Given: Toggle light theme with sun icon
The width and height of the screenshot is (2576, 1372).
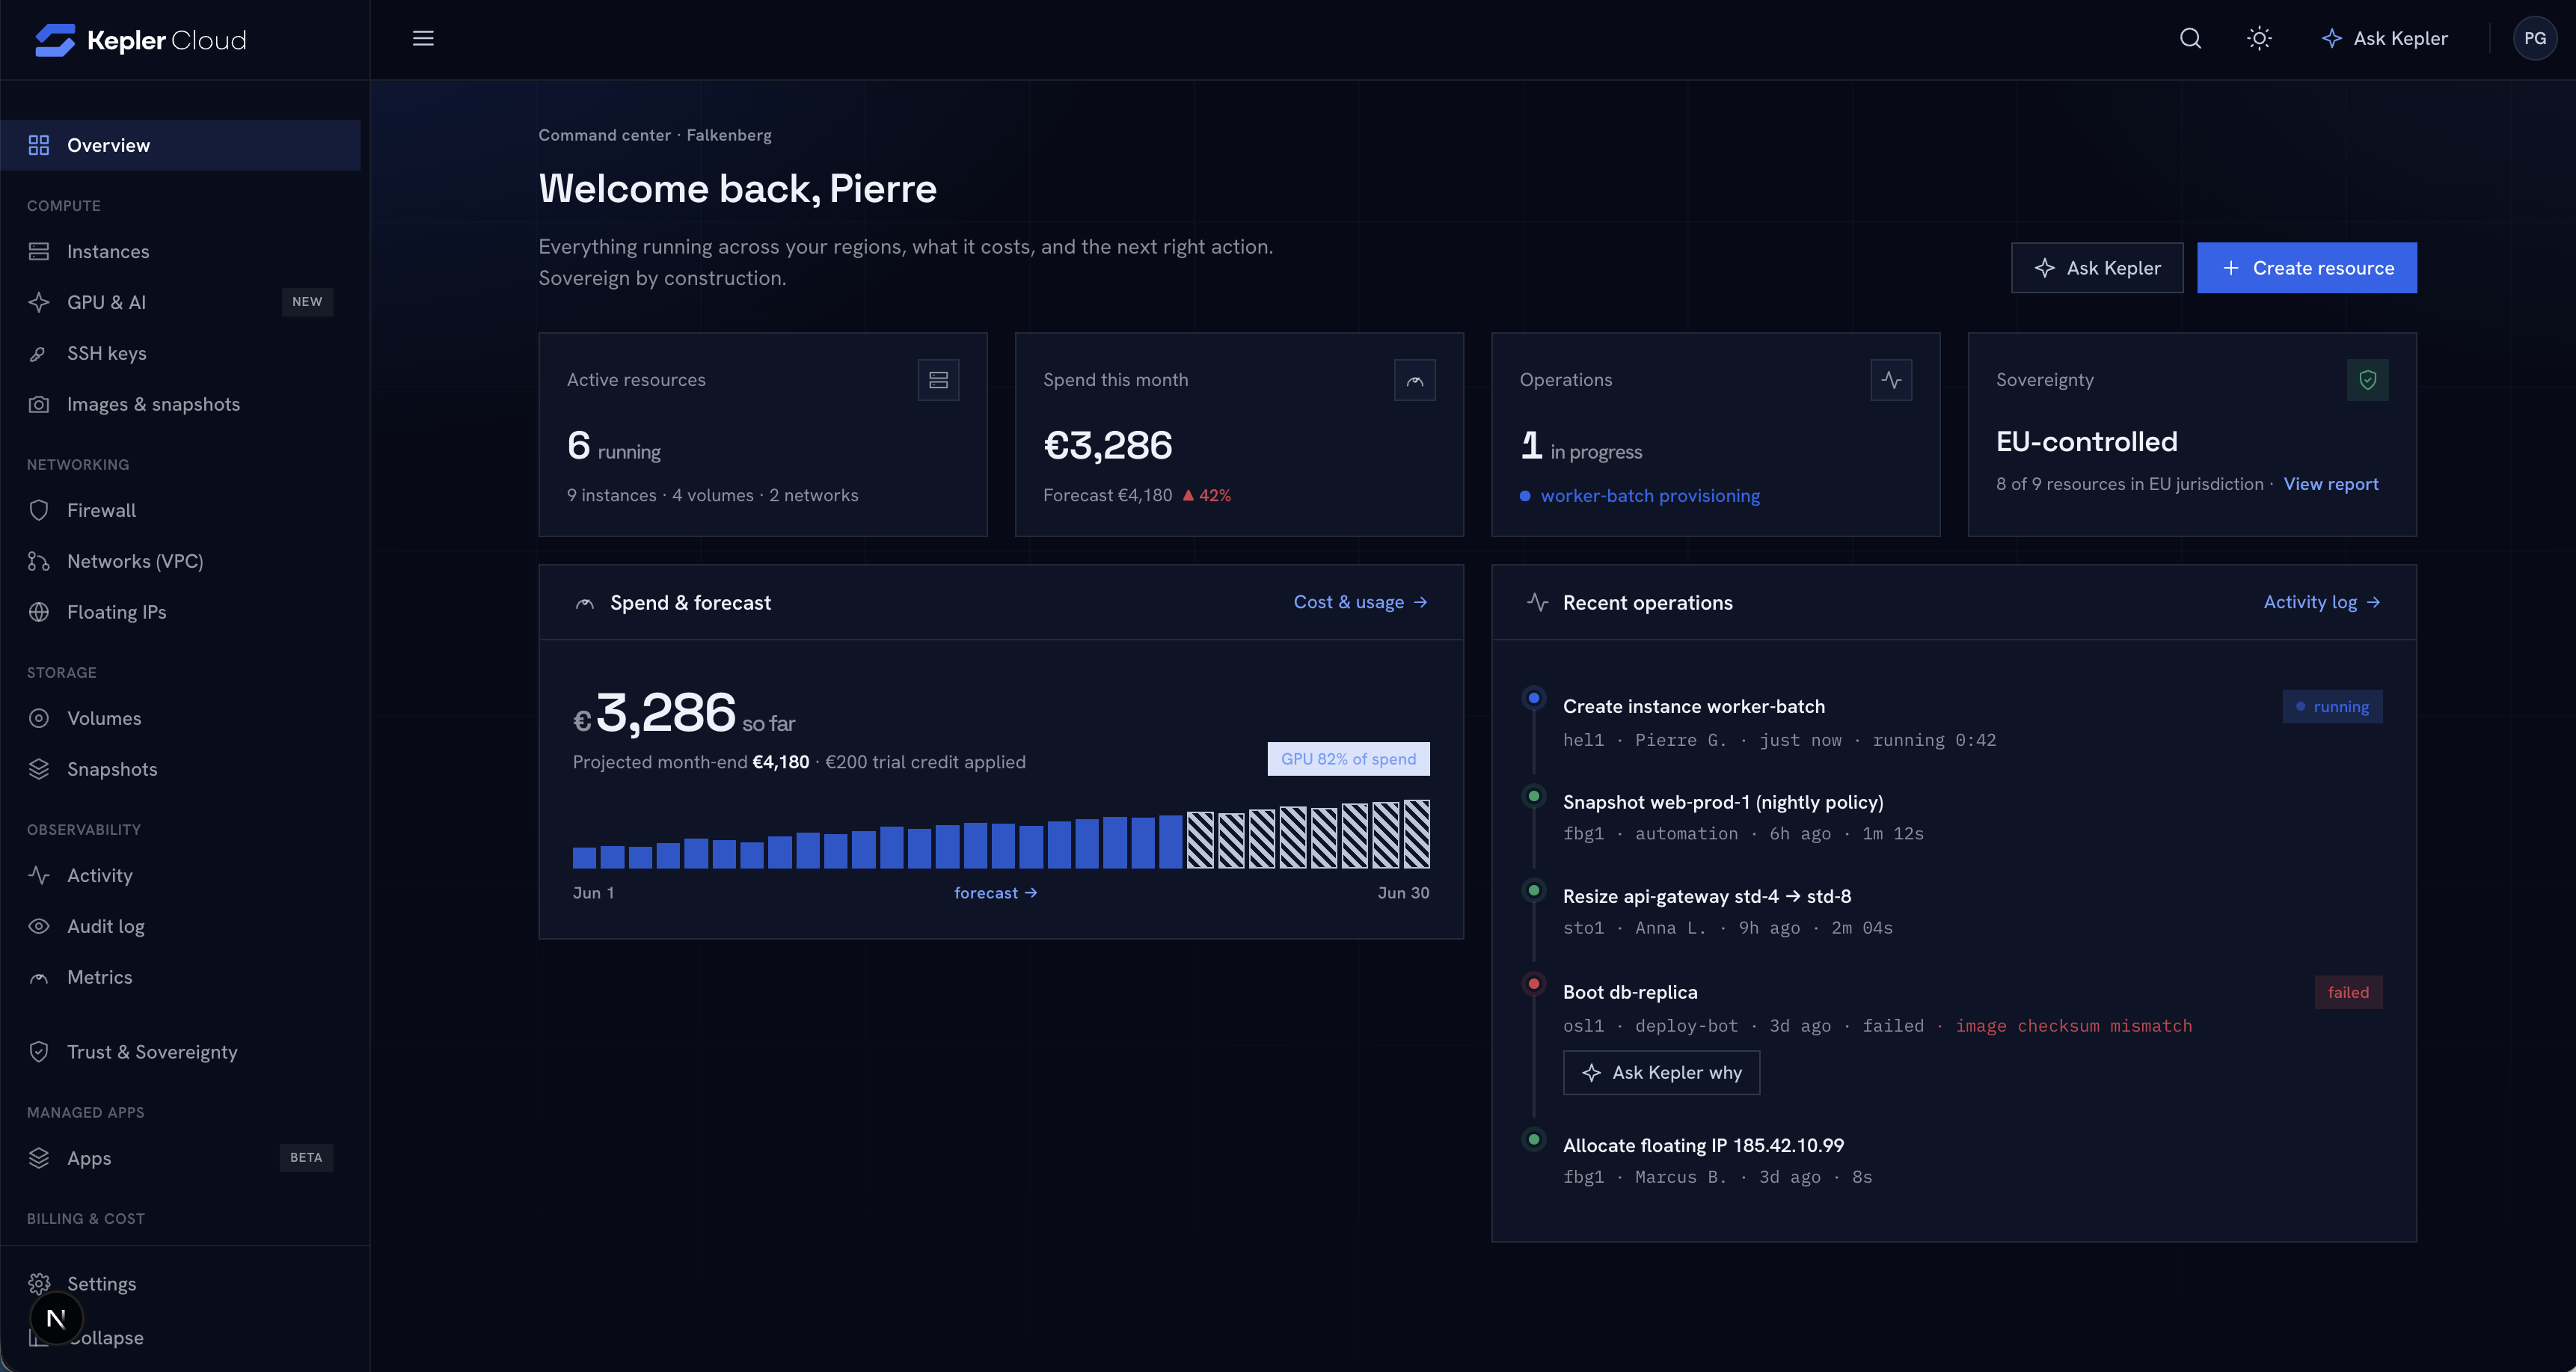Looking at the screenshot, I should point(2259,38).
